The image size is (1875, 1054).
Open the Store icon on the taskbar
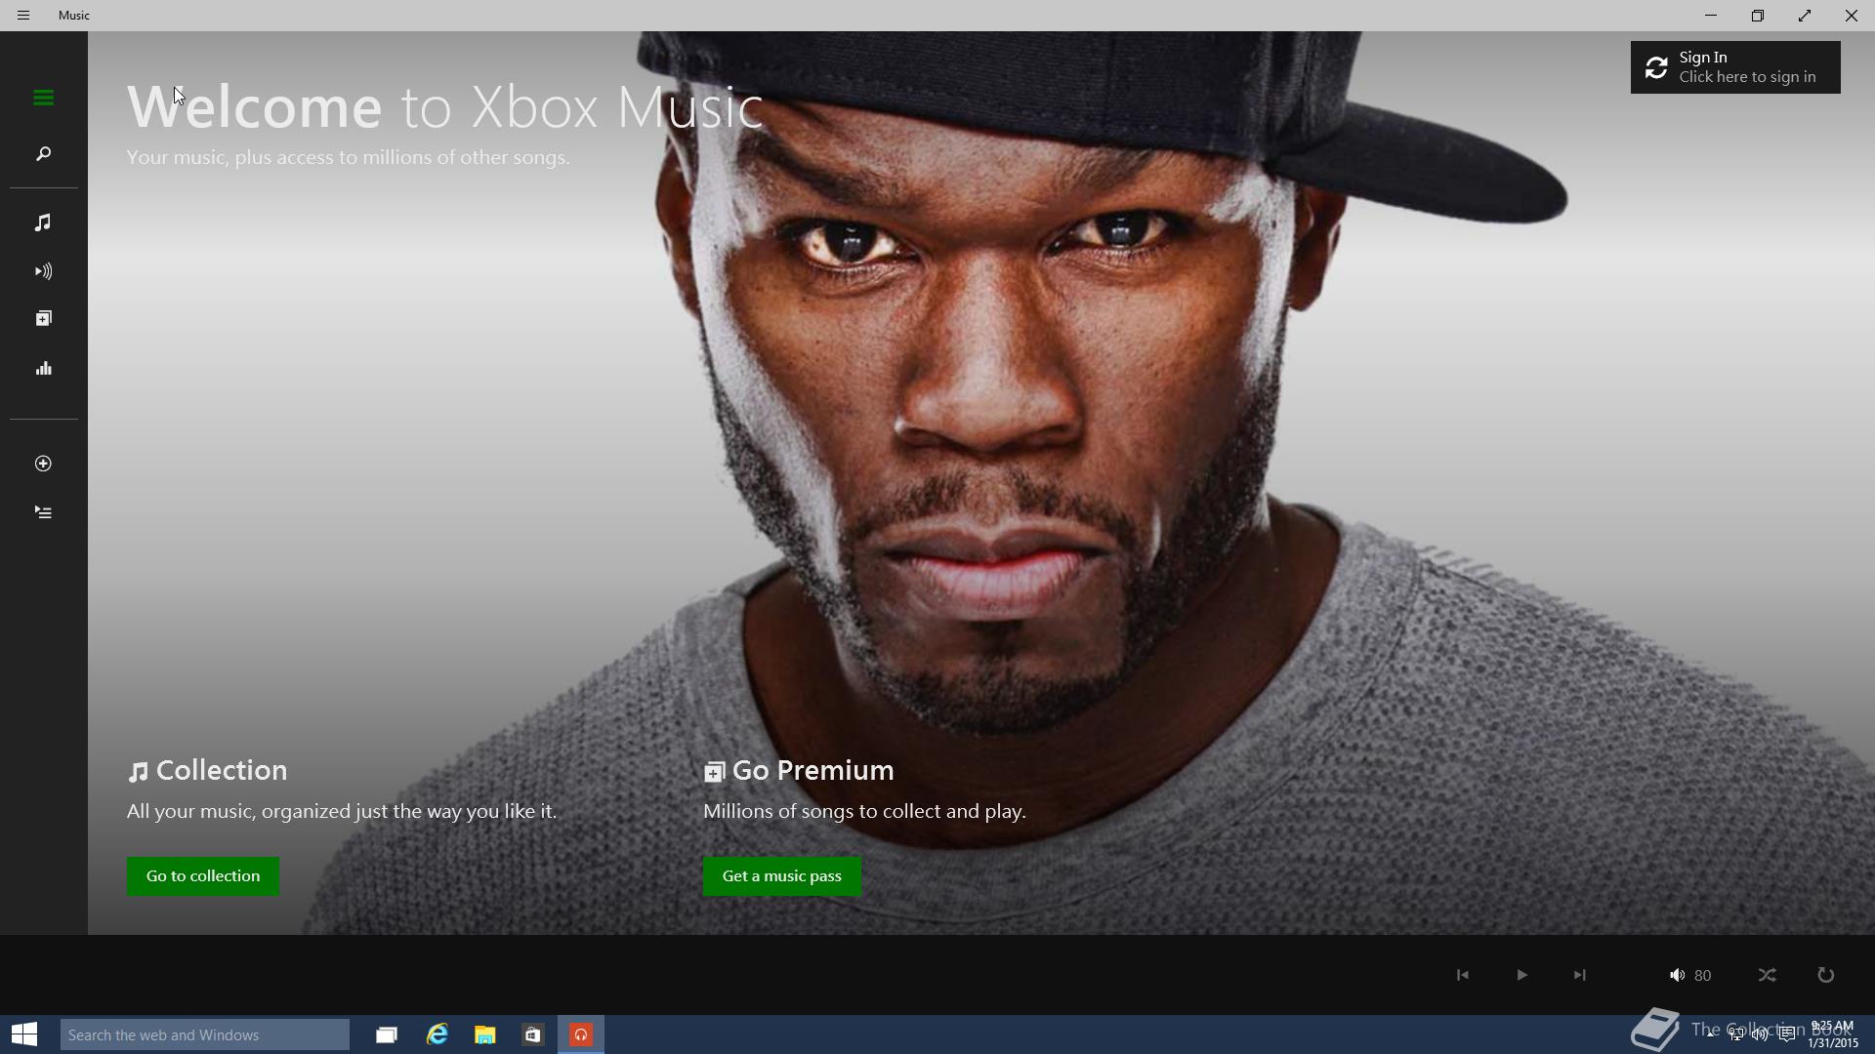coord(533,1034)
